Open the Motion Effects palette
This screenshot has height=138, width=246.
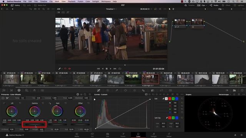click(42, 90)
